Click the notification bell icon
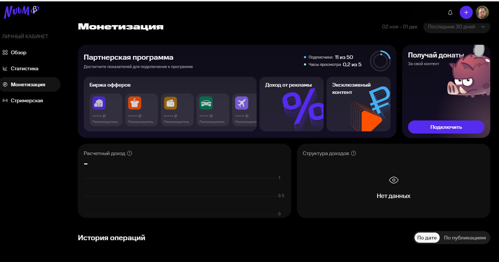 point(450,12)
